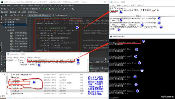
Task: Click Scroll from Source target icon in Project panel
Action: [x=15, y=15]
